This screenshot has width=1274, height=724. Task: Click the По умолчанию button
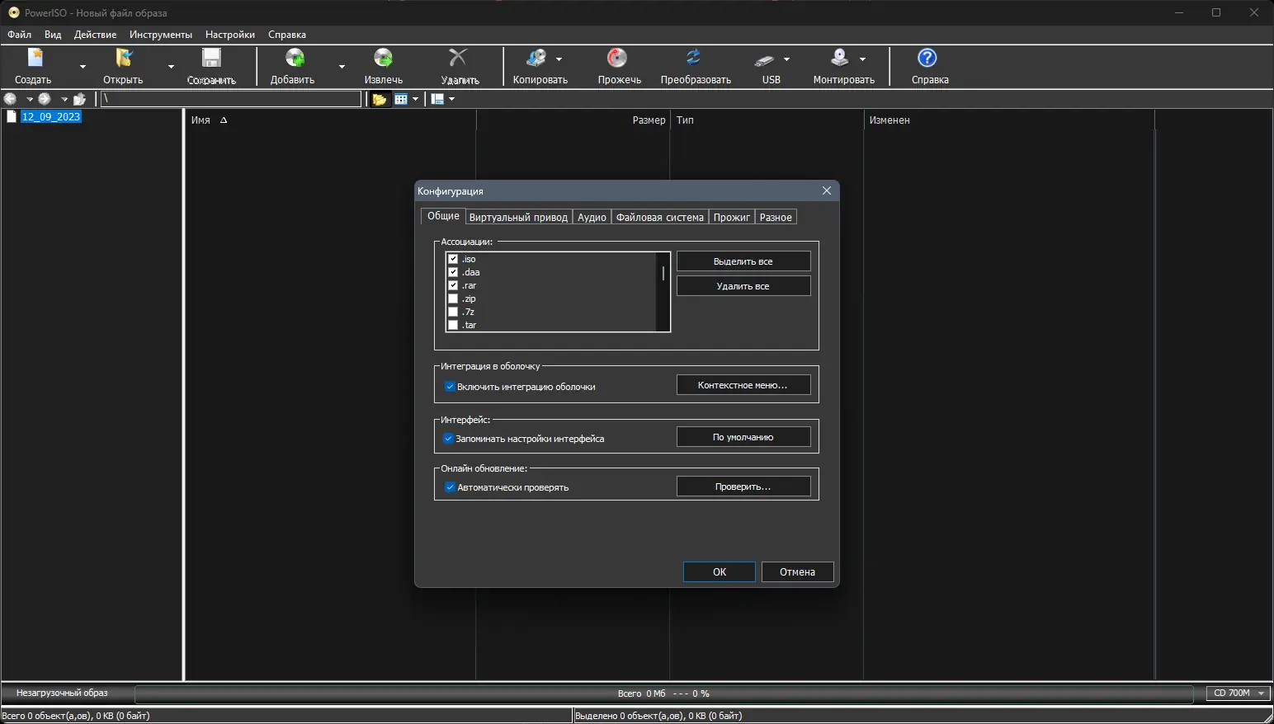point(743,437)
